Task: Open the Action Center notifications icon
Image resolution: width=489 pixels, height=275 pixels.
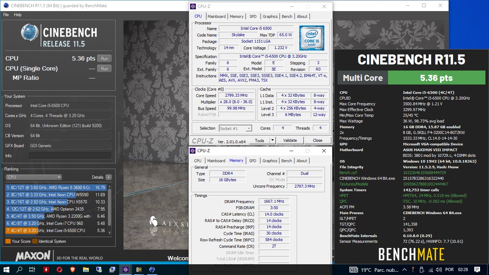Action: 477,270
